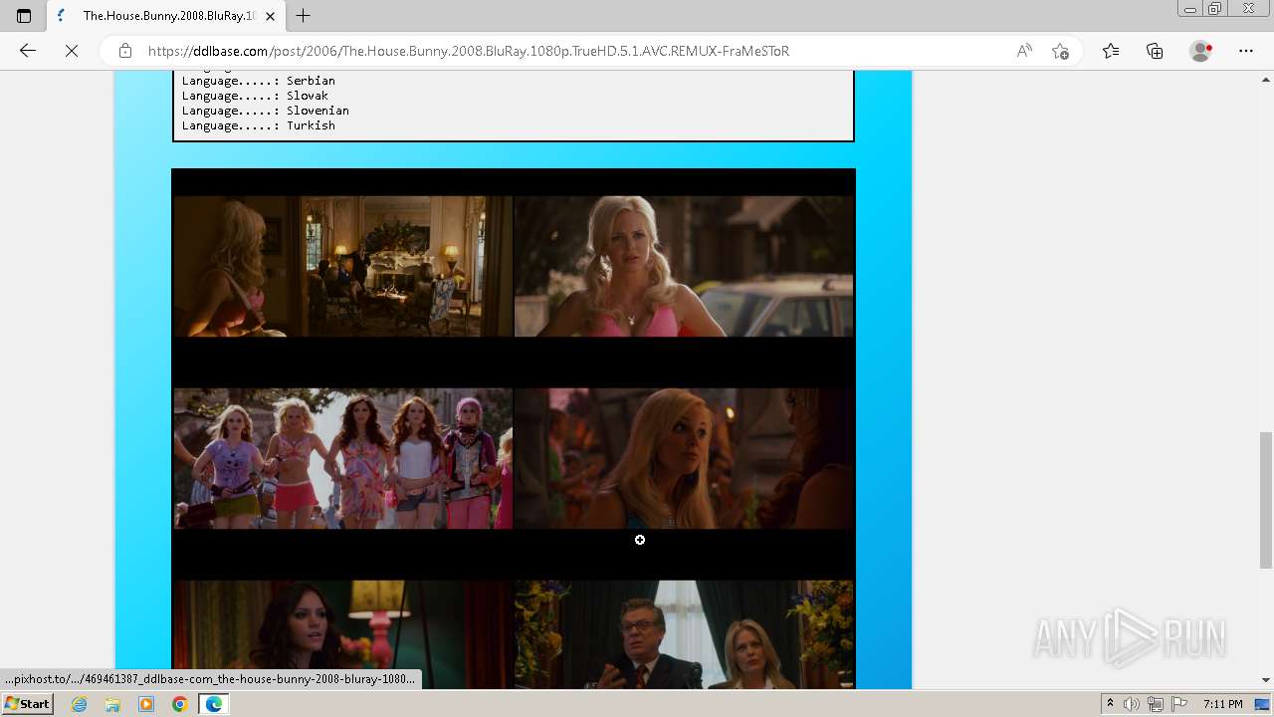
Task: Open File Explorer from taskbar
Action: point(112,704)
